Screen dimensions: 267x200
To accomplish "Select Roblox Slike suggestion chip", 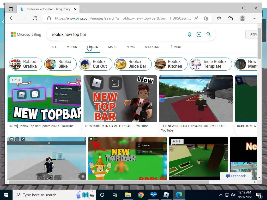I will click(60, 64).
